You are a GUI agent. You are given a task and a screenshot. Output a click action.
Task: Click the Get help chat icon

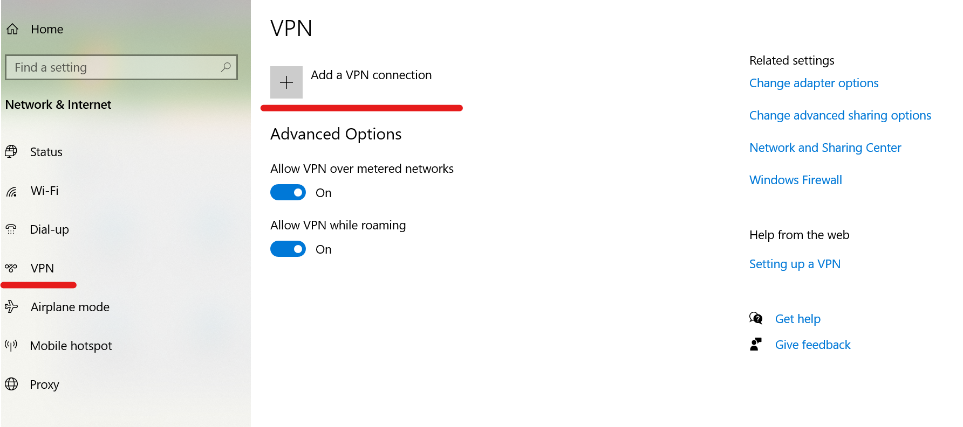point(756,318)
